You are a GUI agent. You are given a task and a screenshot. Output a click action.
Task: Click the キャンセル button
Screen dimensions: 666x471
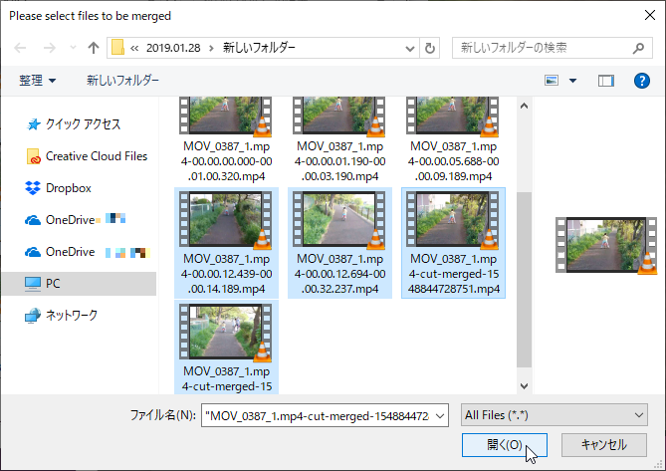point(604,445)
